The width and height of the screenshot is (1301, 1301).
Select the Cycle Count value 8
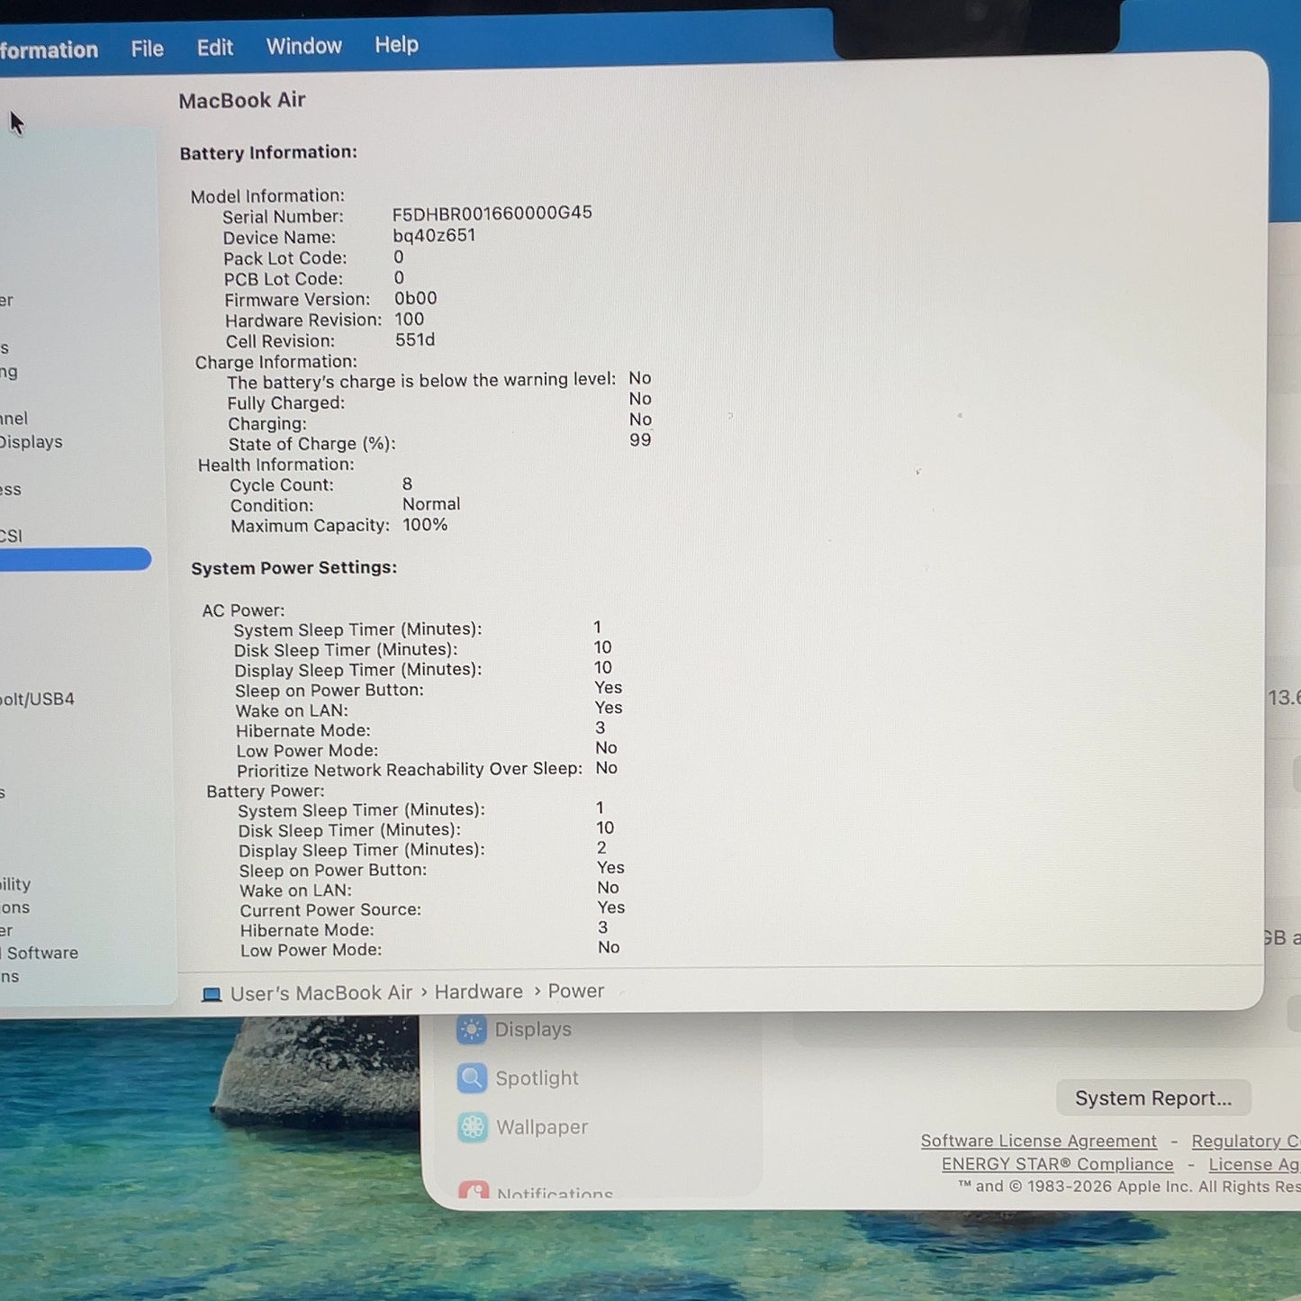(407, 483)
